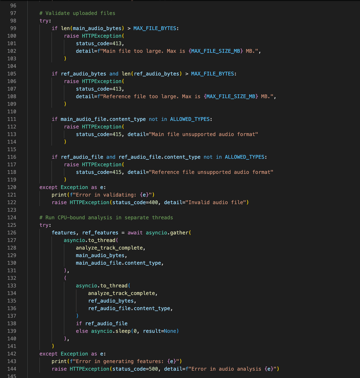
Task: Click comment '# Run CPU-bound analysis in separate threads'
Action: tap(106, 217)
